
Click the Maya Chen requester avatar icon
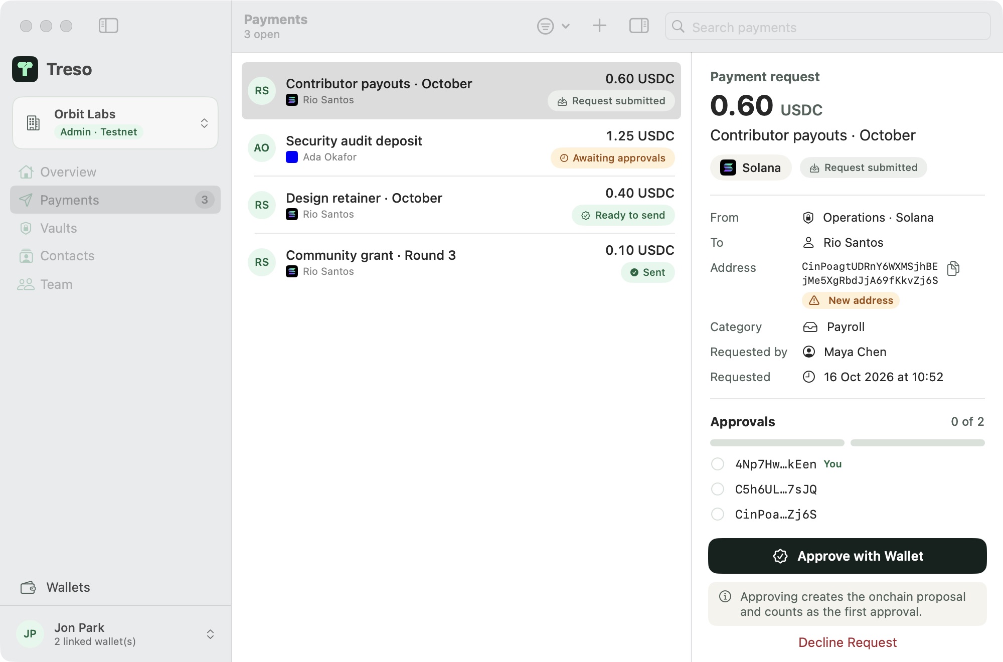(808, 352)
